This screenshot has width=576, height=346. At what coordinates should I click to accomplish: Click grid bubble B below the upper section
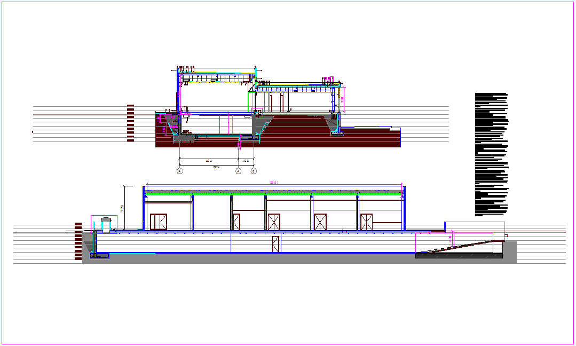pos(254,171)
